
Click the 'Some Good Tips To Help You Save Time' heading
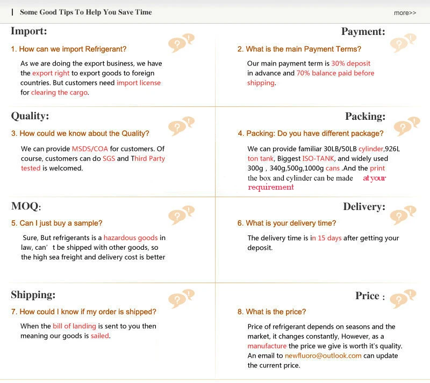coord(85,12)
